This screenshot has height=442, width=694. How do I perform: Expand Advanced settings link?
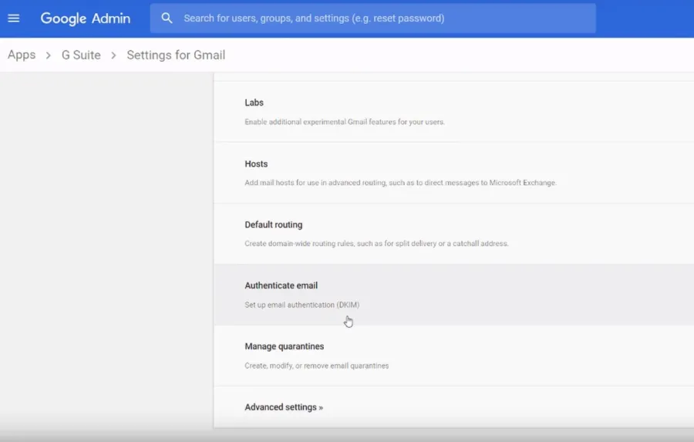[284, 407]
